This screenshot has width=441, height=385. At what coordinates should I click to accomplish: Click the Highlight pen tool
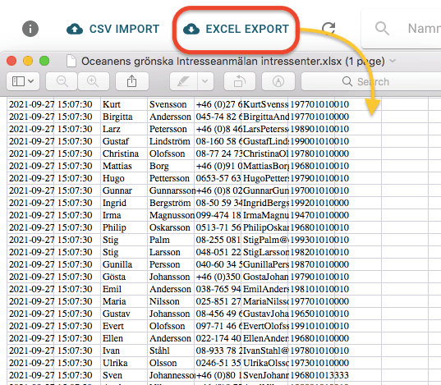pos(183,81)
